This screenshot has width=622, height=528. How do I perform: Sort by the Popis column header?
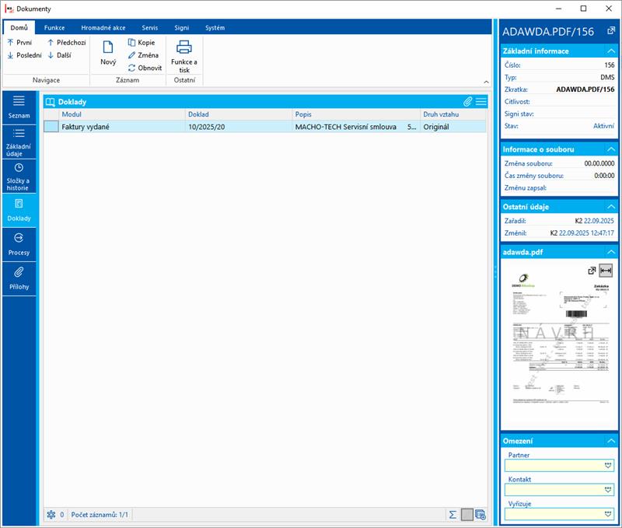point(356,114)
